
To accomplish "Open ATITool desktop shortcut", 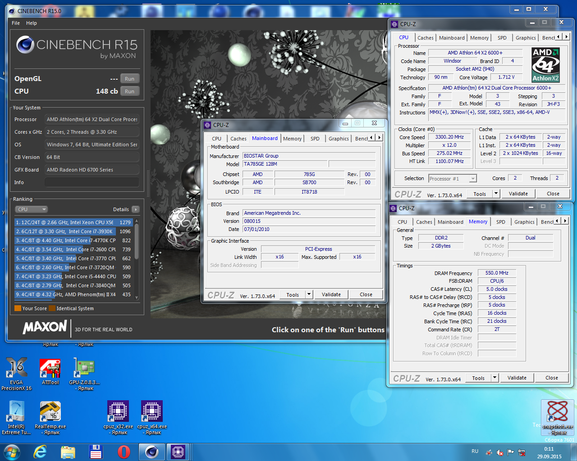I will click(x=50, y=372).
